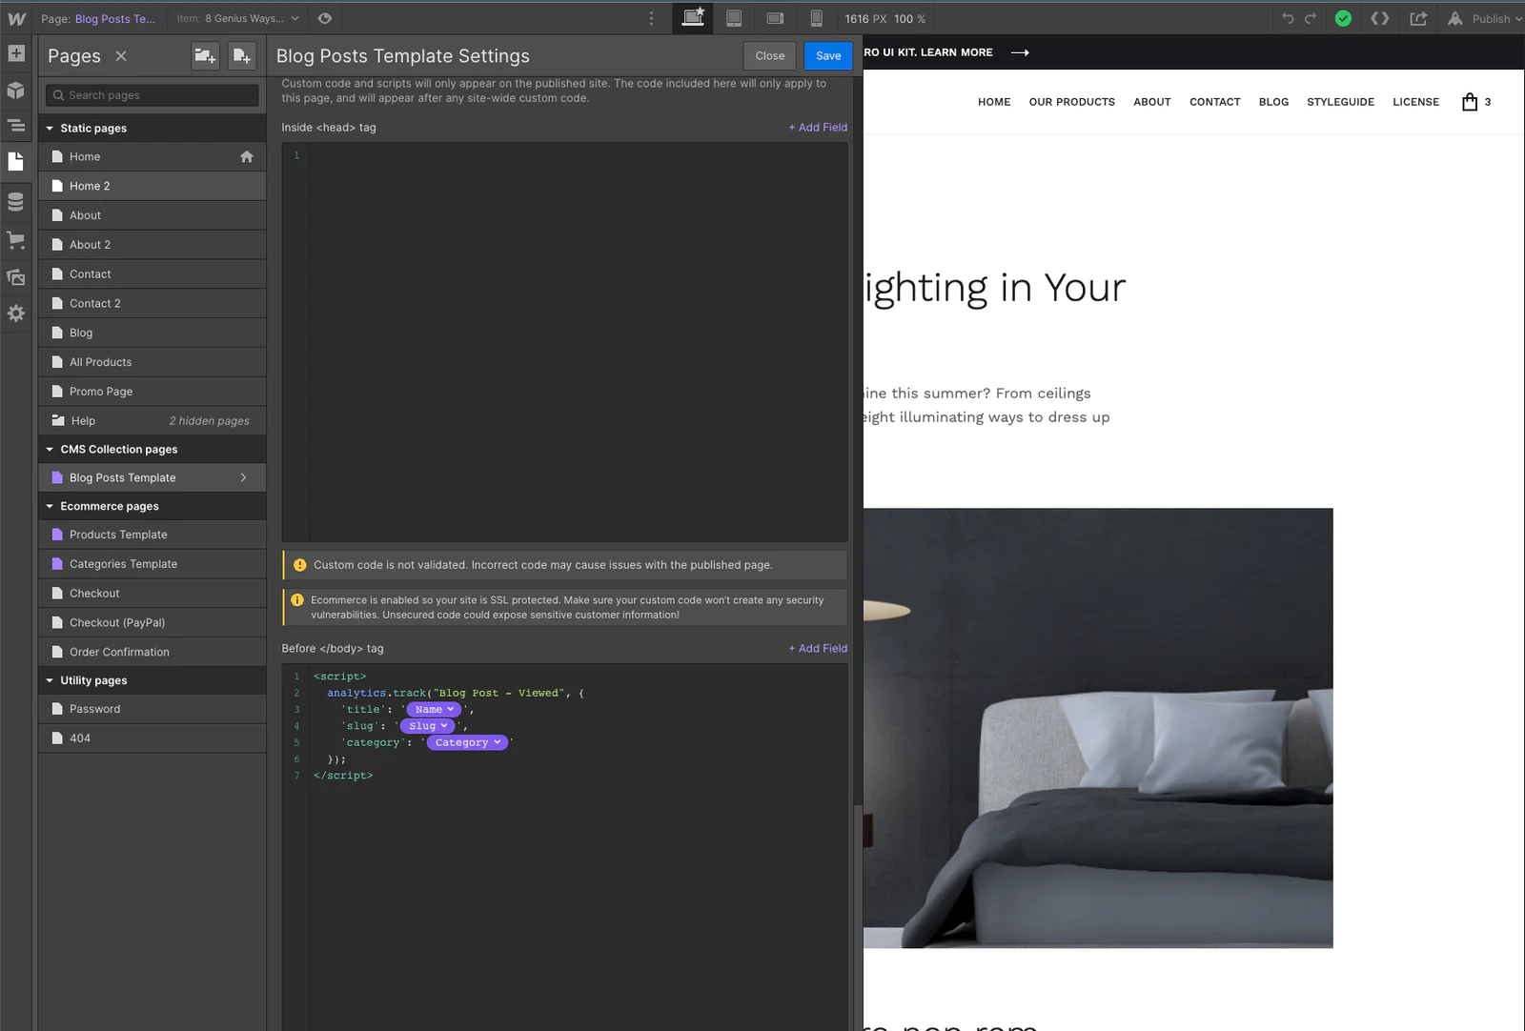
Task: Open the Navigator panel
Action: click(x=16, y=126)
